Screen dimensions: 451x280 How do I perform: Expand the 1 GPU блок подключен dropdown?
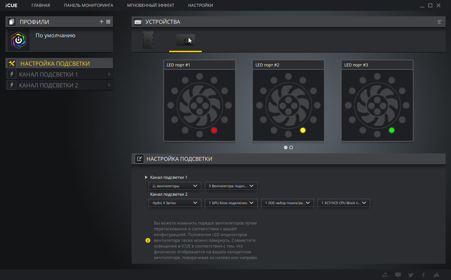point(231,203)
